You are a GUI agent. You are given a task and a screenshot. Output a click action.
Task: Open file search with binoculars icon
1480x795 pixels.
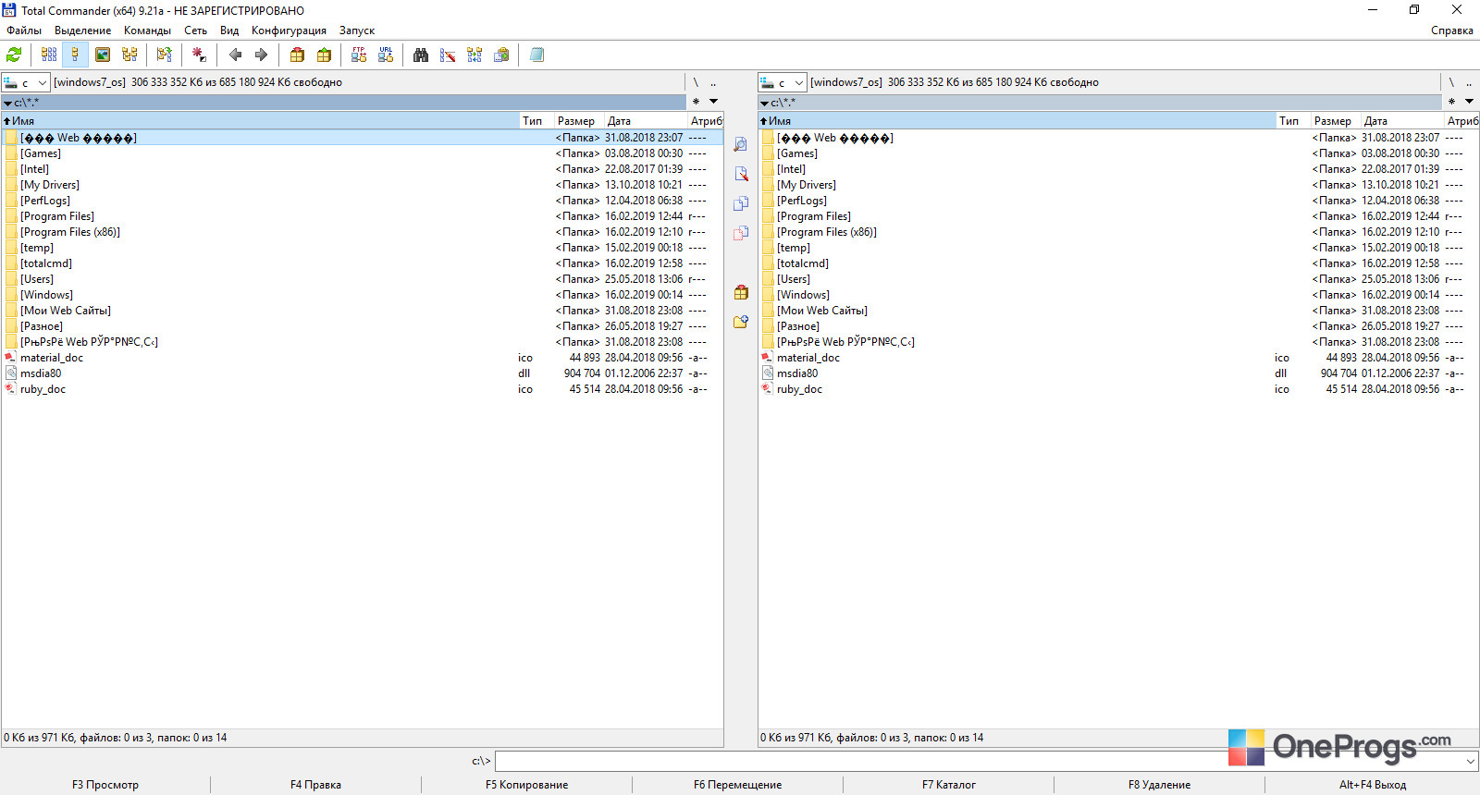point(421,55)
